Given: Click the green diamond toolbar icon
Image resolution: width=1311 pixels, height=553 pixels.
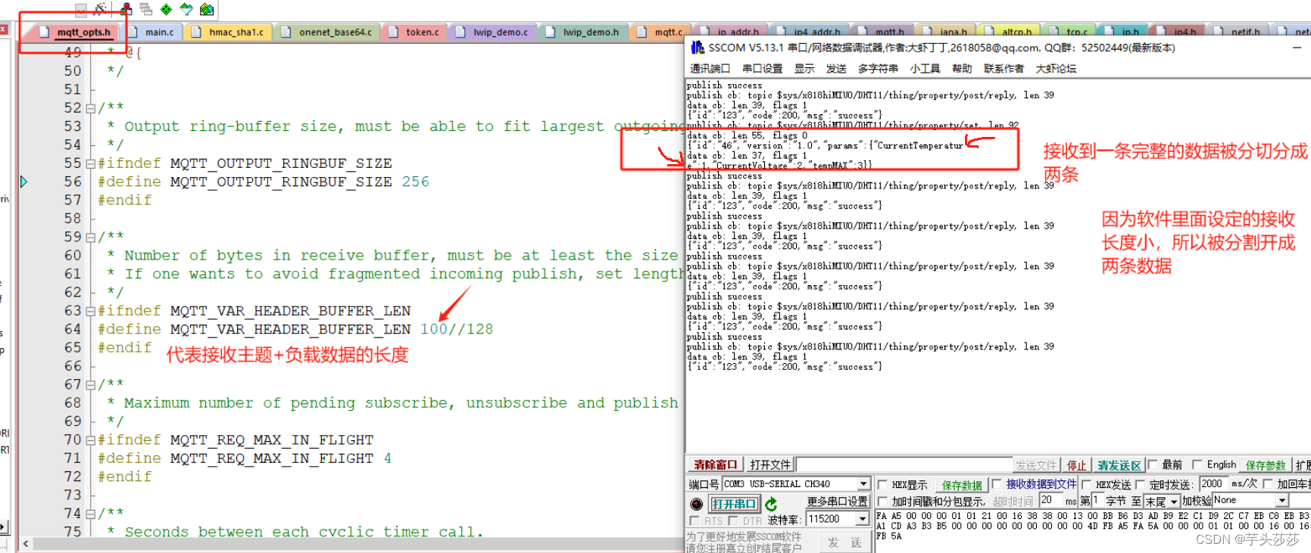Looking at the screenshot, I should tap(166, 9).
